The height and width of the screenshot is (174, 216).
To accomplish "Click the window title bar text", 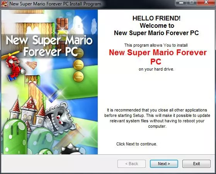I will pyautogui.click(x=55, y=4).
